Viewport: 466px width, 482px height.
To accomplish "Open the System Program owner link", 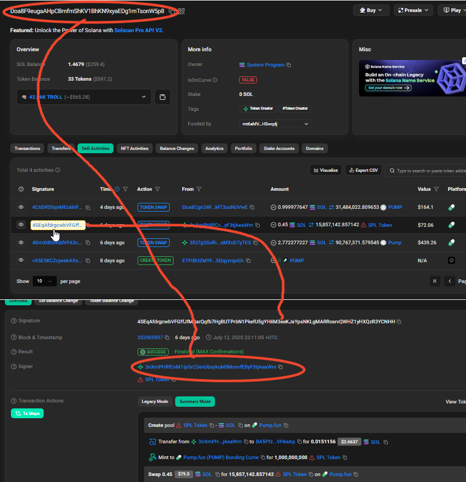I will coord(265,65).
